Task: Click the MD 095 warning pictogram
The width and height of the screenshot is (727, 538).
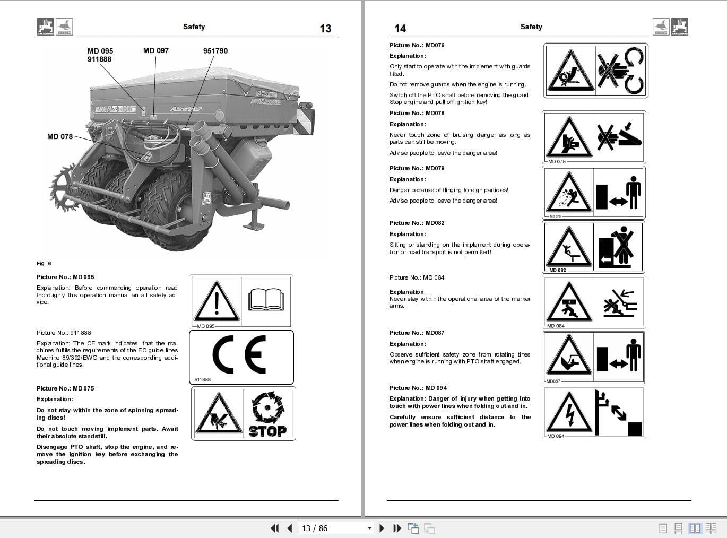Action: [241, 301]
